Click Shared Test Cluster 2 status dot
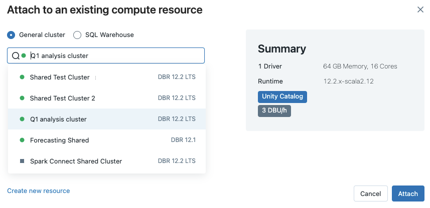 (22, 98)
